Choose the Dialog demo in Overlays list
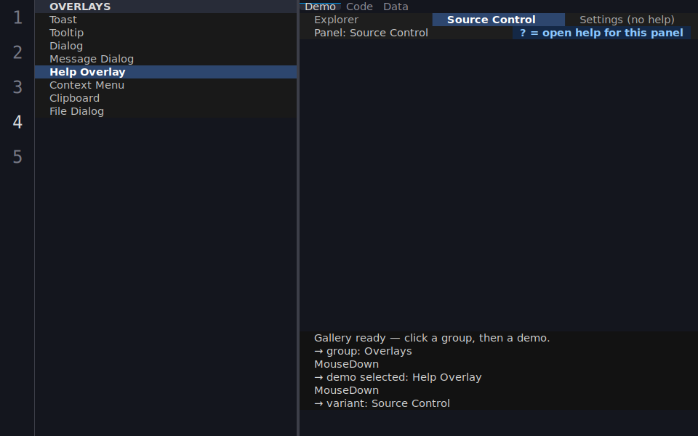This screenshot has height=436, width=698. point(166,46)
